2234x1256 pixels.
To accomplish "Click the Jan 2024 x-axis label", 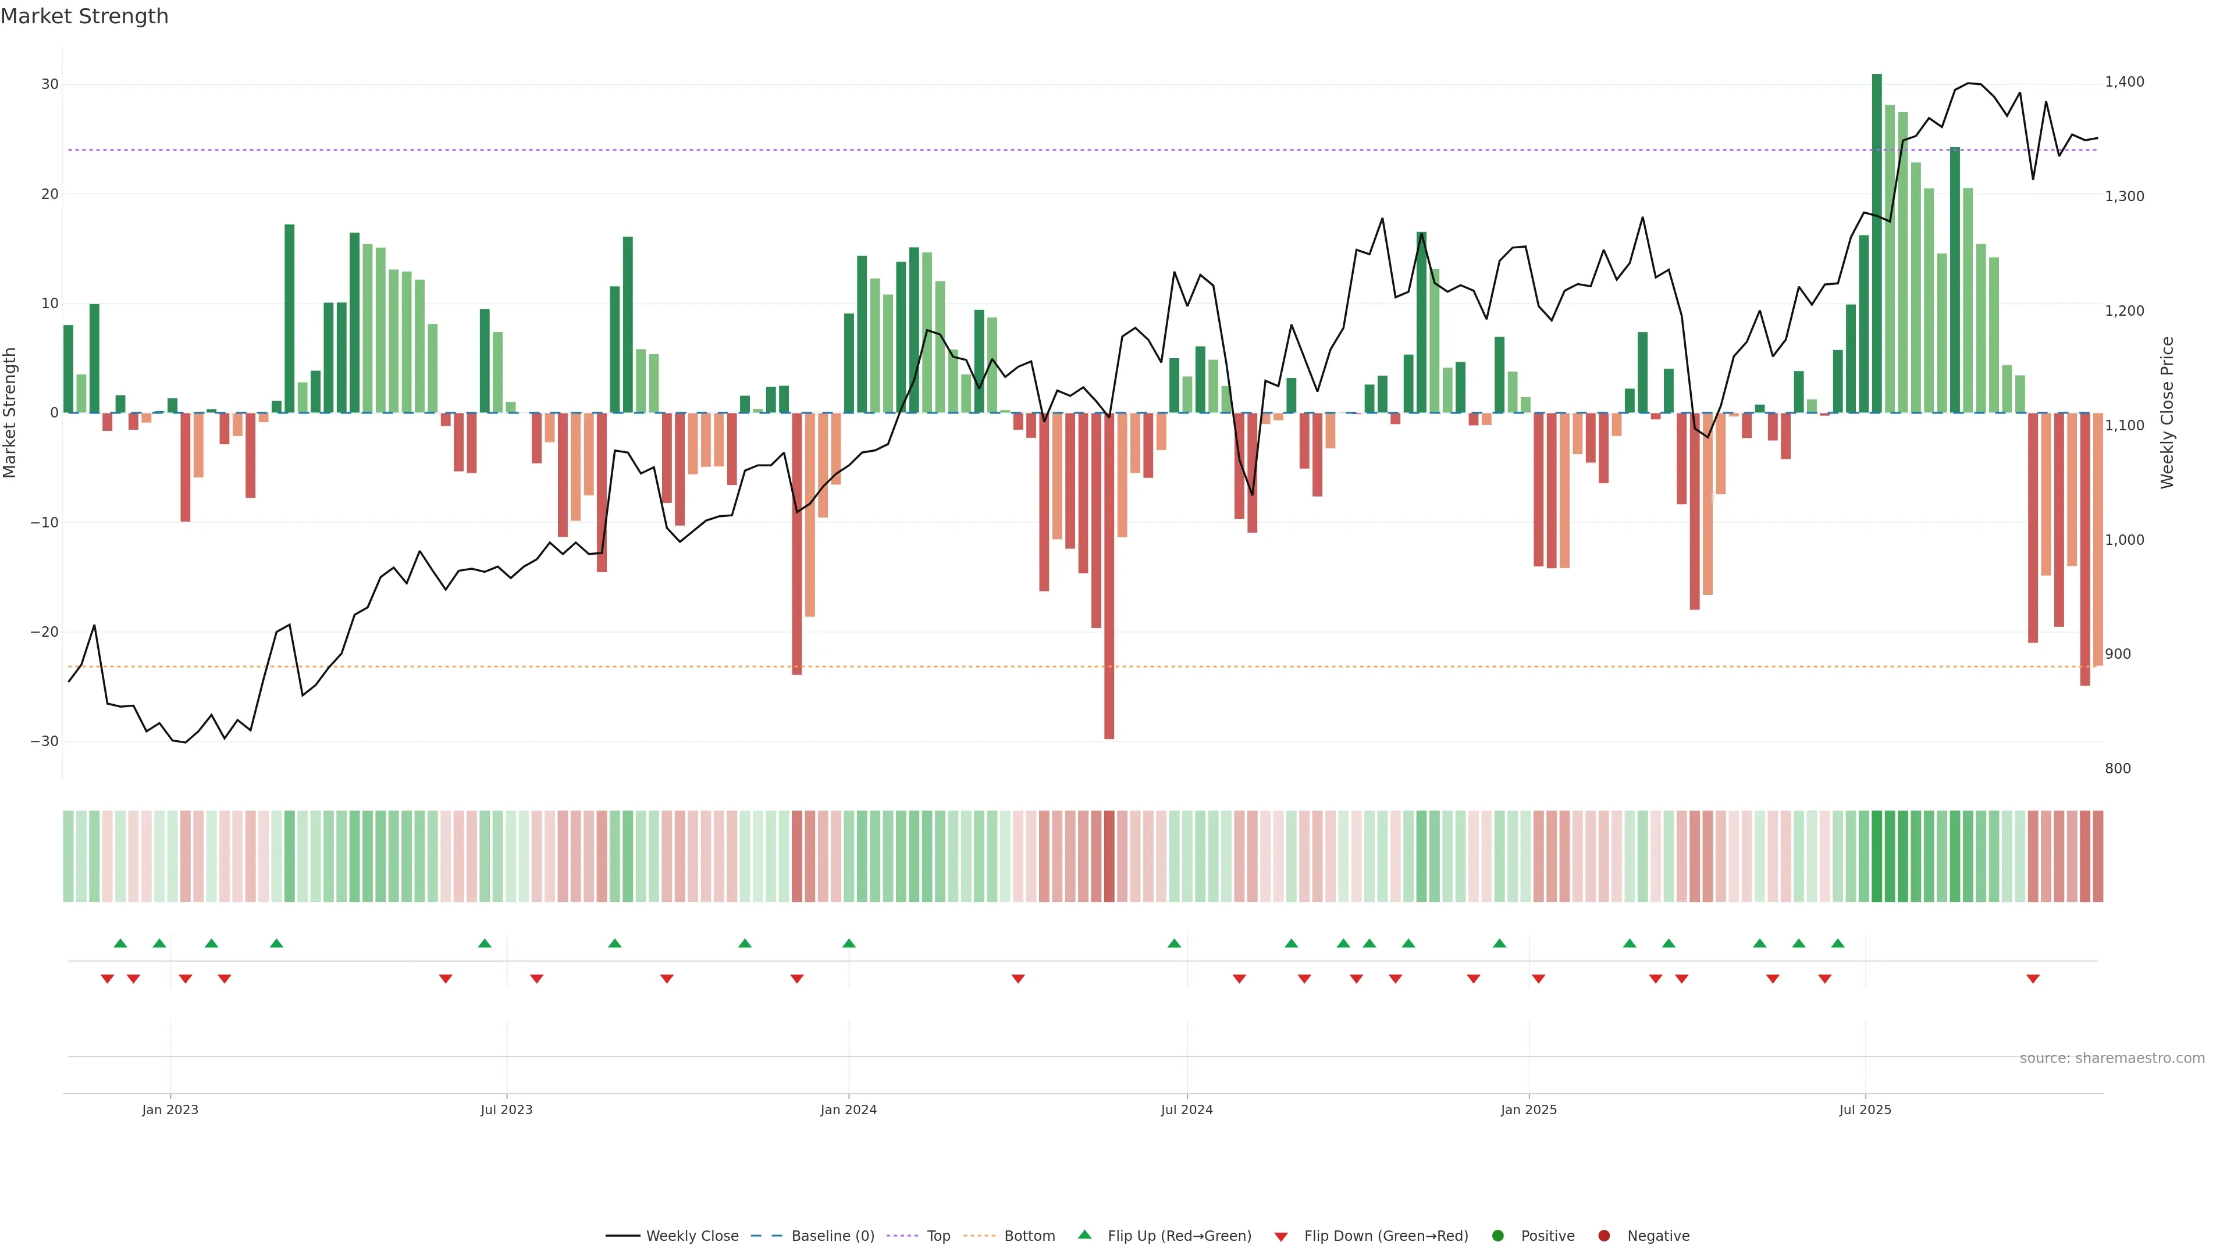I will (848, 1109).
